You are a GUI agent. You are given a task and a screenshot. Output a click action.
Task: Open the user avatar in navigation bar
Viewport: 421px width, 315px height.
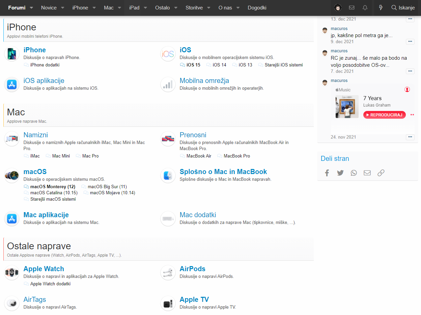(338, 8)
